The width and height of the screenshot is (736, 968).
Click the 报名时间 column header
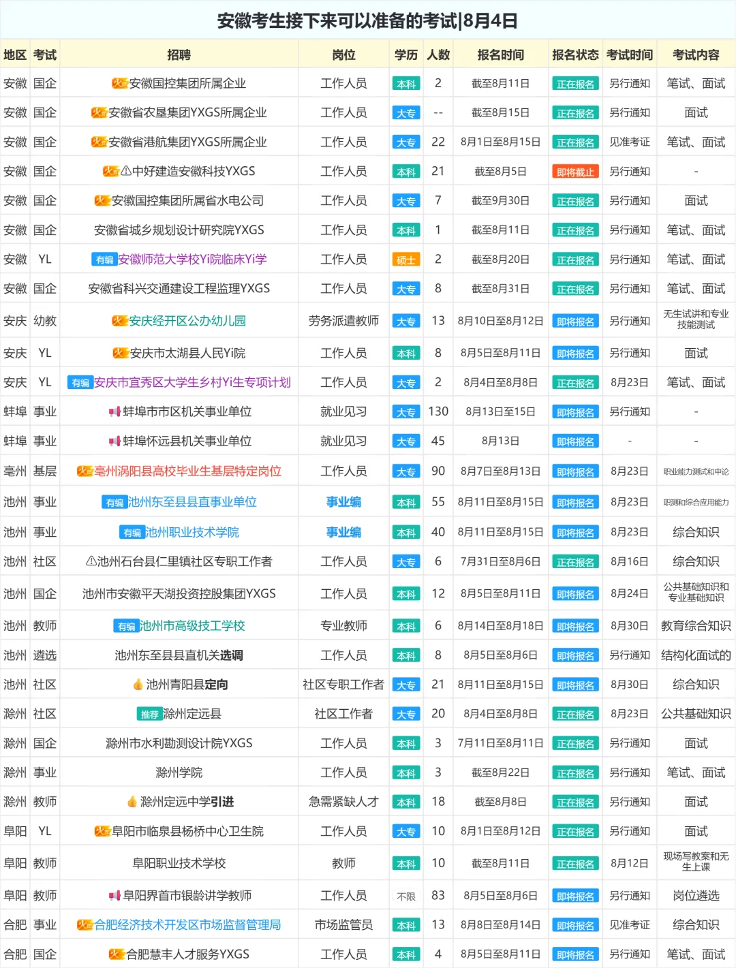(500, 54)
